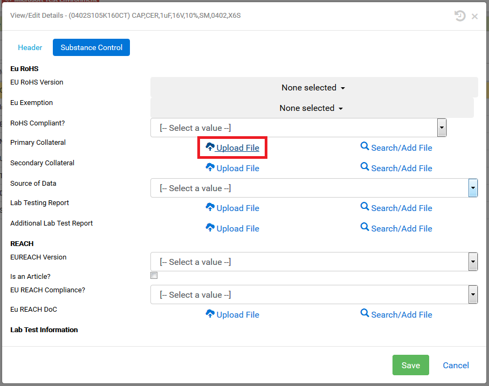Click the upload icon for Eu REACH DoC
This screenshot has height=386, width=489.
pos(210,314)
